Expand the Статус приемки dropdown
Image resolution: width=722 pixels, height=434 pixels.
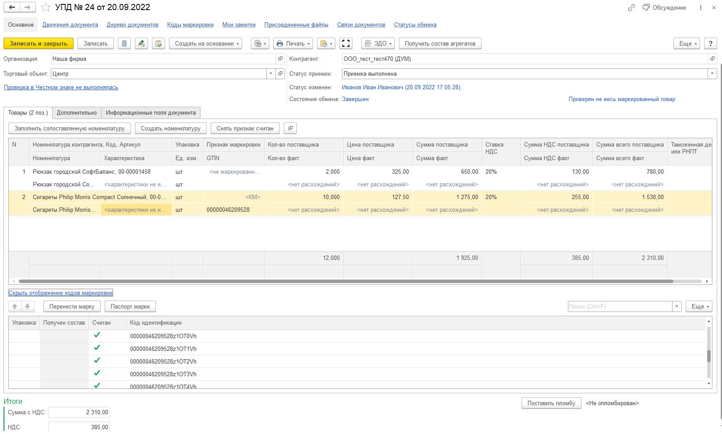(x=712, y=73)
